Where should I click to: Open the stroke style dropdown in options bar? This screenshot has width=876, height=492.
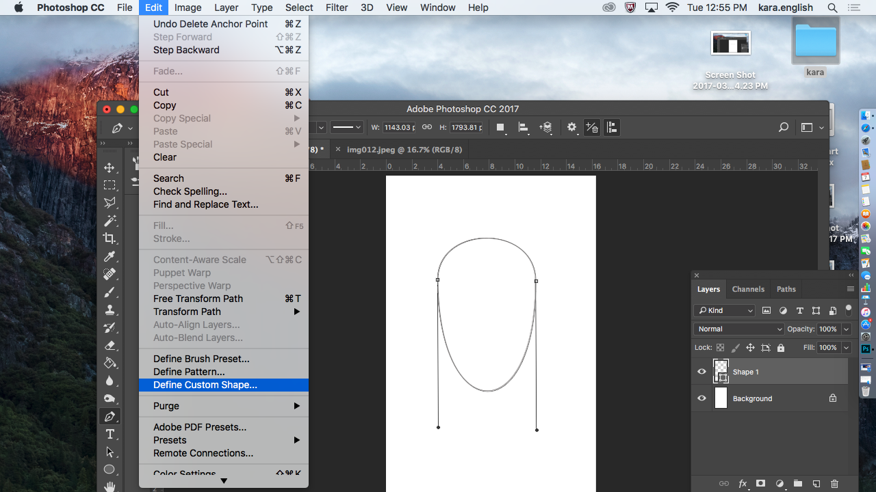pyautogui.click(x=346, y=127)
